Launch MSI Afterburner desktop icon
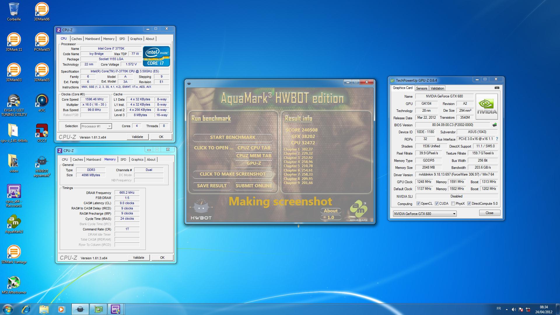Screen dimensions: 560x315 (x=14, y=285)
